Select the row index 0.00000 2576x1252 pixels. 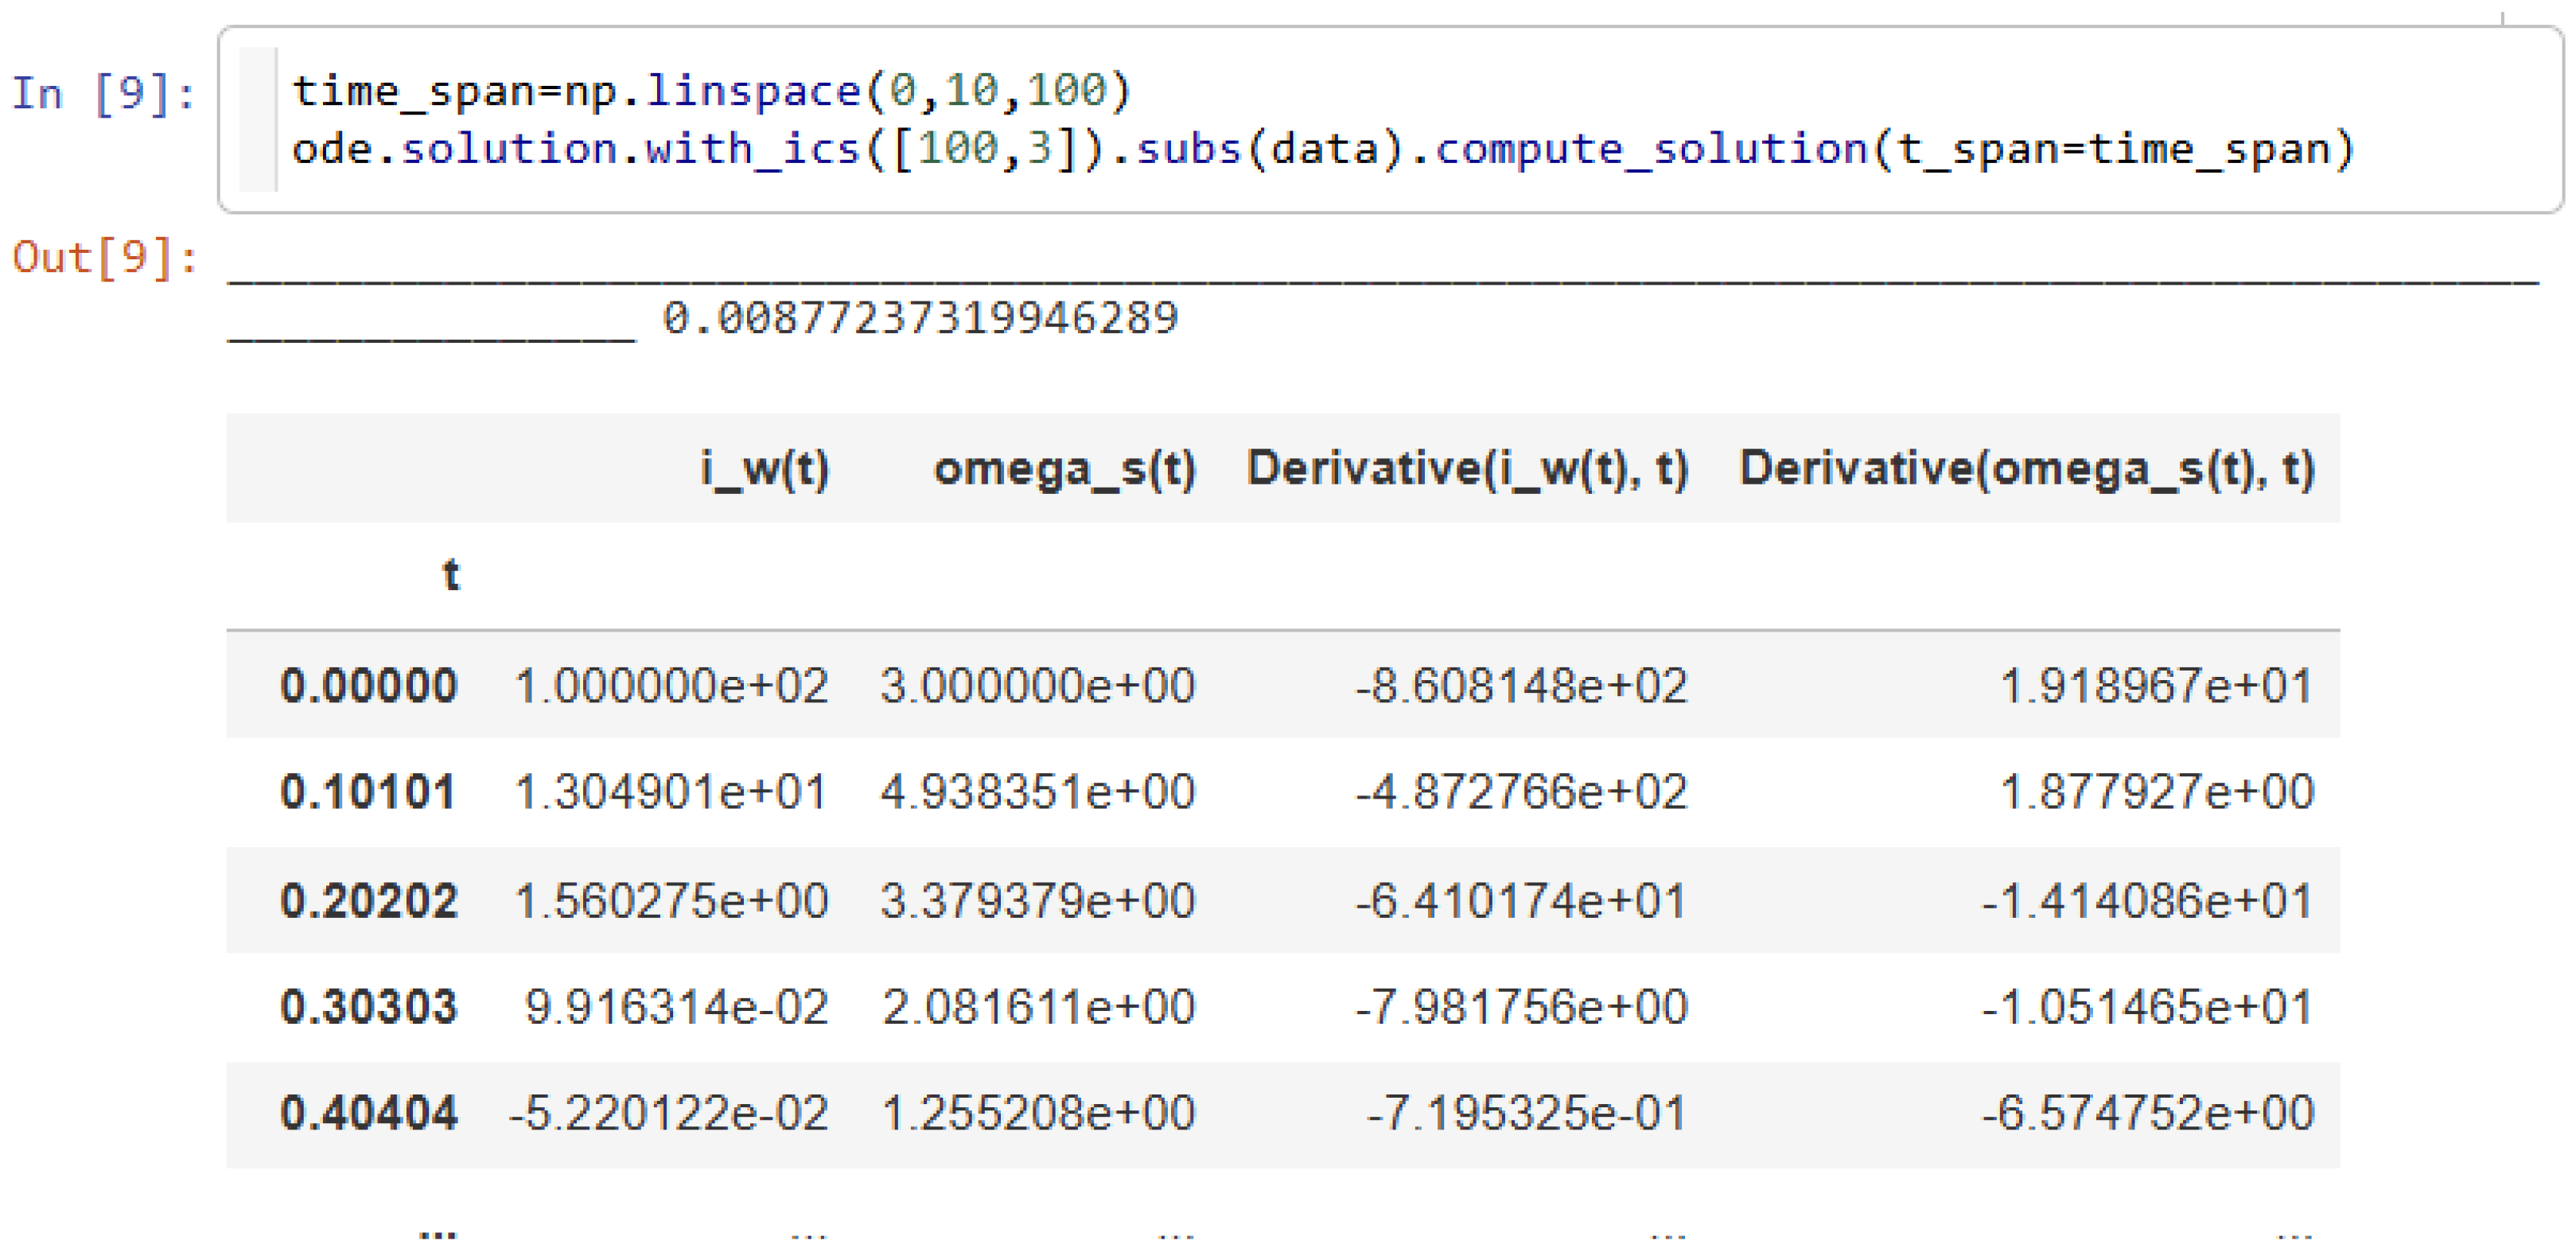369,686
